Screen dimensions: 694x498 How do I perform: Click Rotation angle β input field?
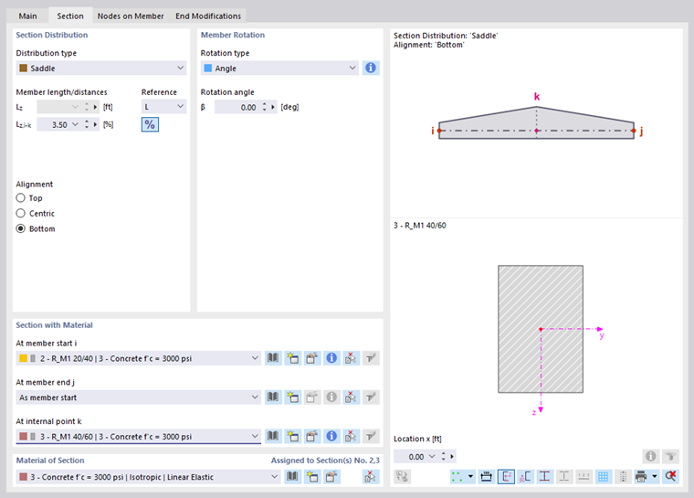pyautogui.click(x=237, y=107)
